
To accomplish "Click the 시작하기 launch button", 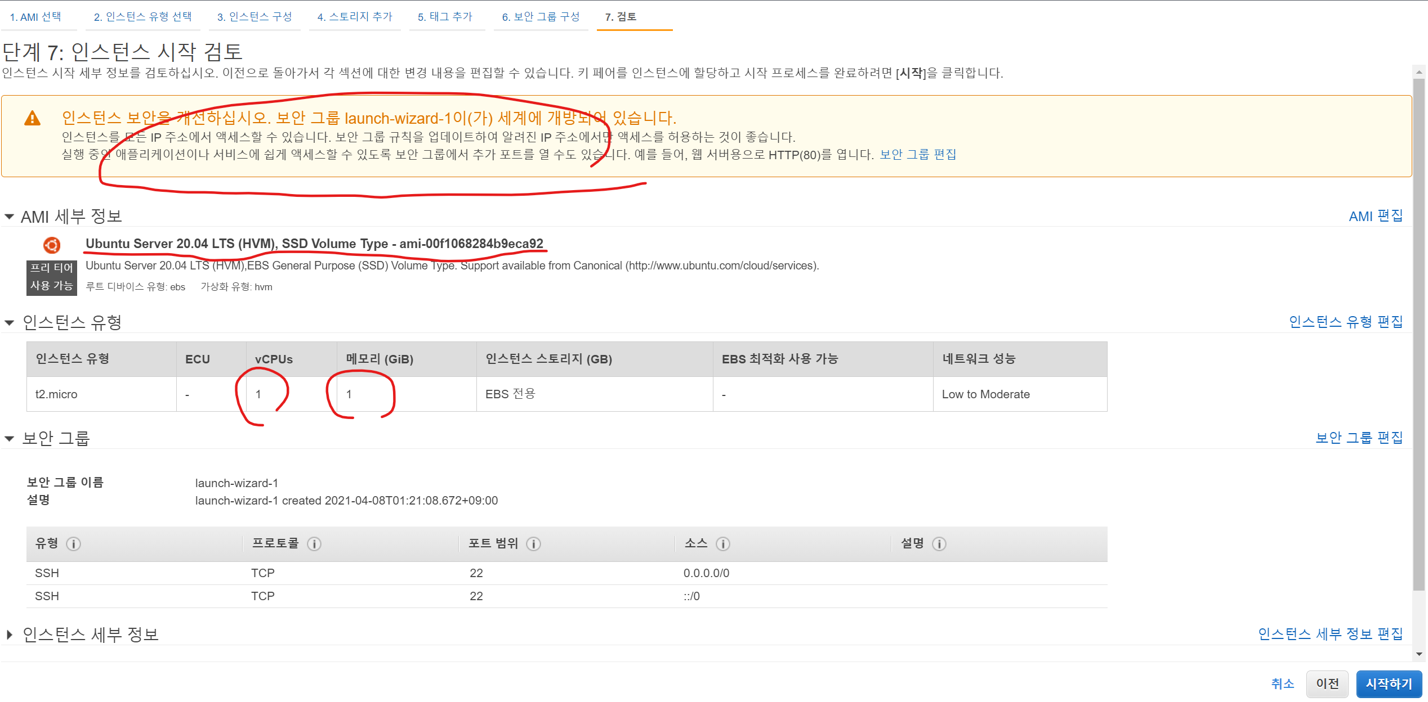I will 1389,684.
